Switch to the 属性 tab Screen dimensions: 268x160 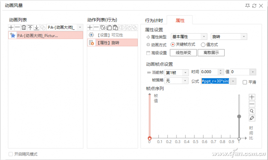click(x=180, y=20)
